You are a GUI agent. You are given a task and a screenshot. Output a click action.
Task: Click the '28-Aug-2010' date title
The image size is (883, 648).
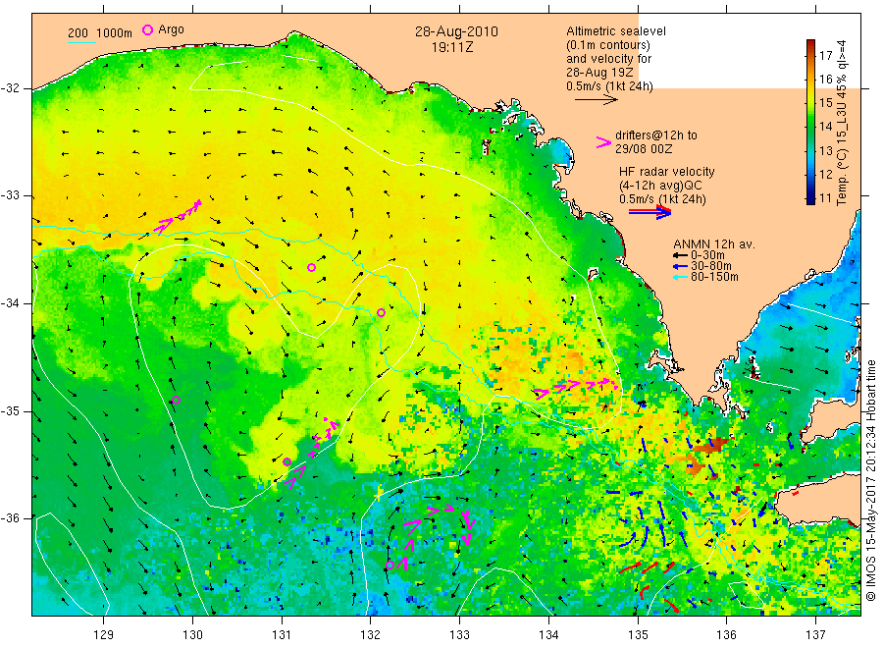click(456, 31)
